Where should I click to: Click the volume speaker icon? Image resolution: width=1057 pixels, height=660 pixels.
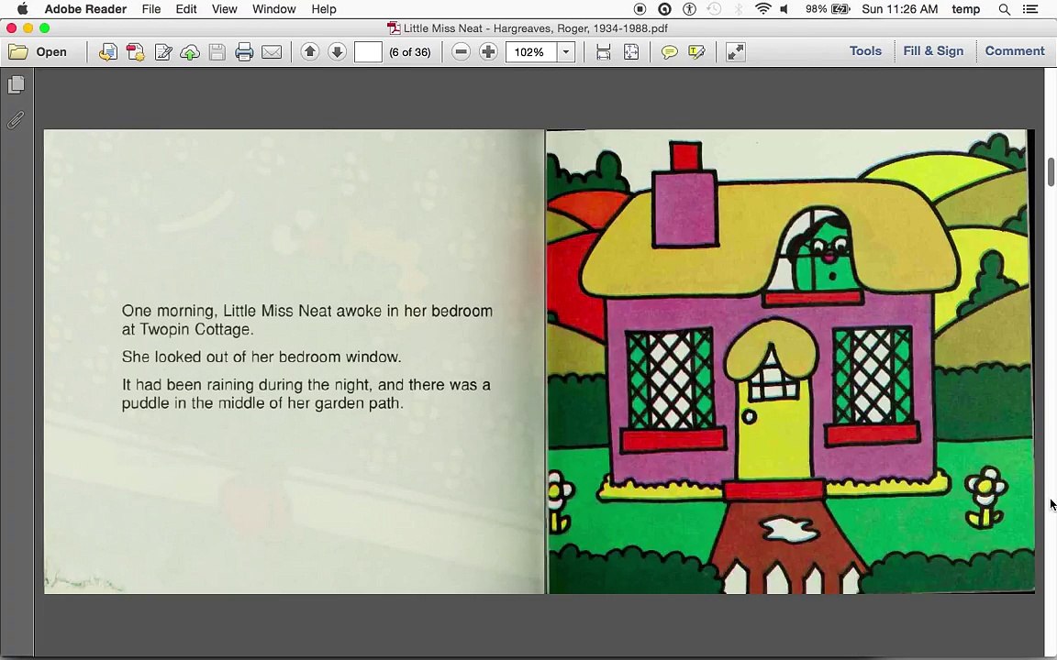click(784, 9)
